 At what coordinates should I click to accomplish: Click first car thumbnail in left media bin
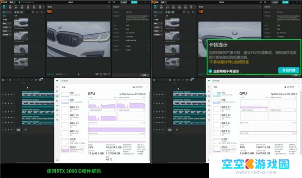click(21, 23)
